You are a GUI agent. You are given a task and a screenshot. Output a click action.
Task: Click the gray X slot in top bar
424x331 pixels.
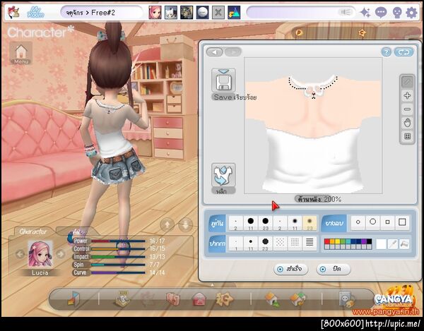coord(218,13)
